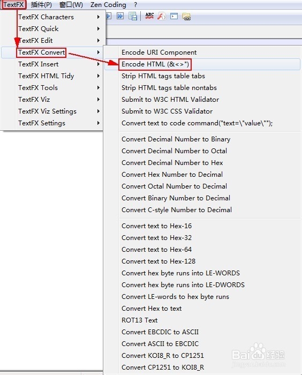This screenshot has width=302, height=375.
Task: Open the TextFX menu
Action: [13, 4]
